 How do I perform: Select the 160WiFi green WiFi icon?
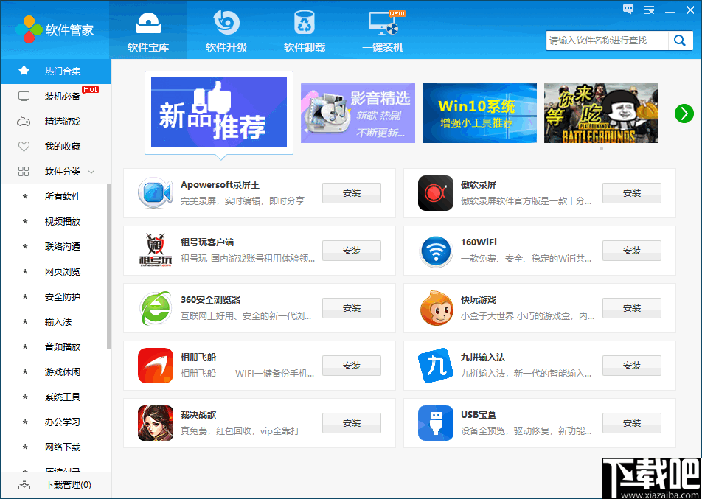pyautogui.click(x=435, y=250)
